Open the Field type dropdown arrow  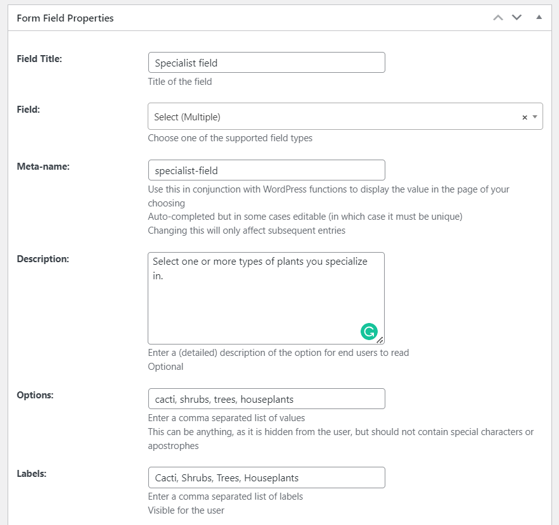535,117
